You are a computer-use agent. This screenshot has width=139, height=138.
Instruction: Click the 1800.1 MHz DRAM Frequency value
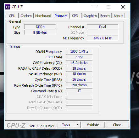point(79,51)
